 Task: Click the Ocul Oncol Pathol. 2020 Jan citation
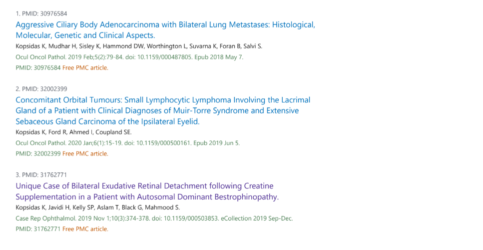(127, 143)
